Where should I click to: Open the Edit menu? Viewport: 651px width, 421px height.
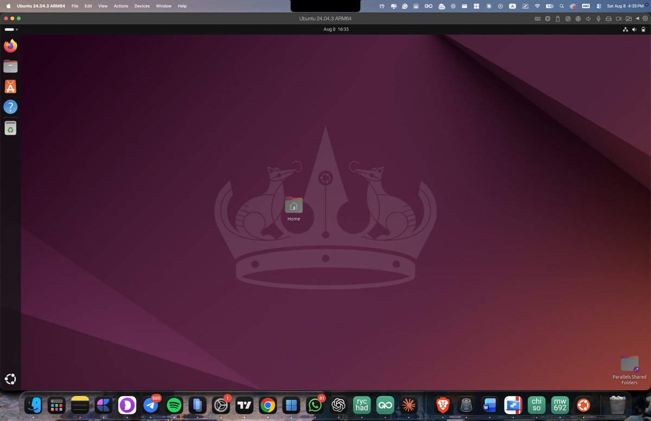pyautogui.click(x=88, y=6)
